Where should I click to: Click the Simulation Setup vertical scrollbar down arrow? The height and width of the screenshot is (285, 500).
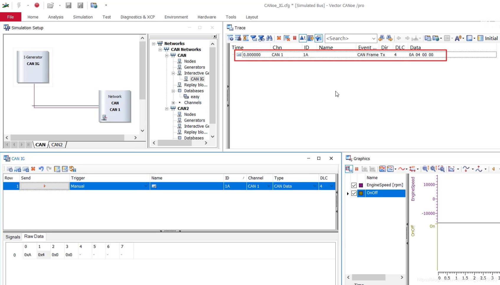(x=142, y=131)
